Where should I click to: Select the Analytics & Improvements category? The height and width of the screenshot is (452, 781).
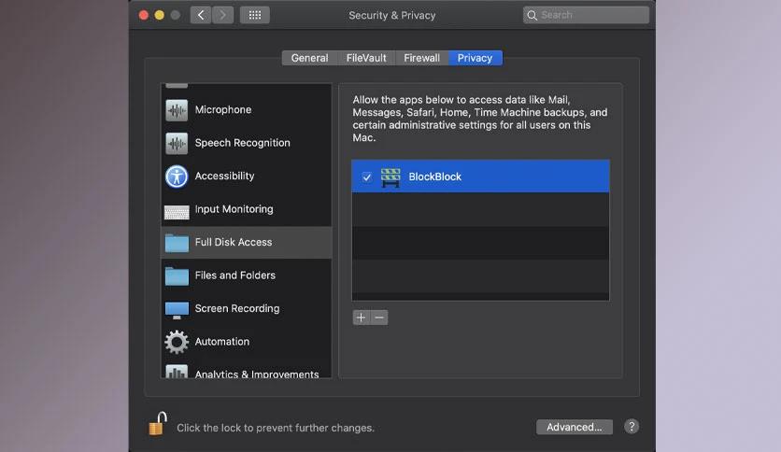coord(246,371)
